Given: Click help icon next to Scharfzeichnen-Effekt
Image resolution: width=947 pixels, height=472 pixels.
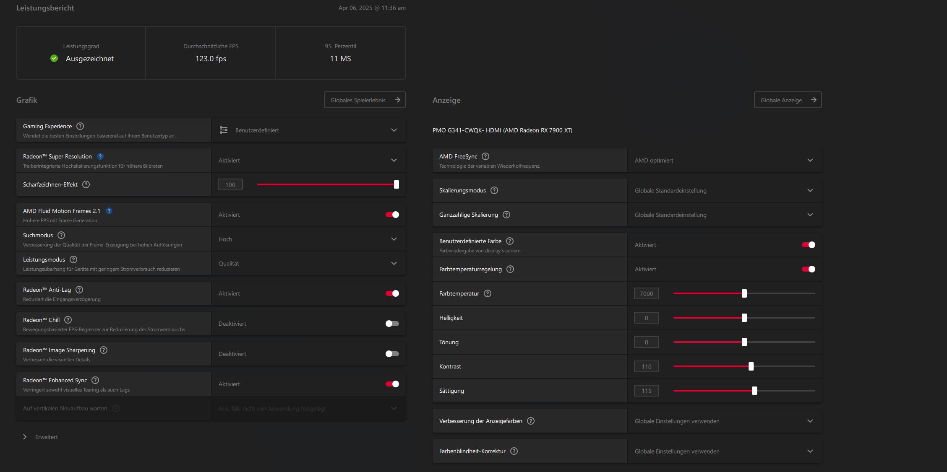Looking at the screenshot, I should click(86, 184).
